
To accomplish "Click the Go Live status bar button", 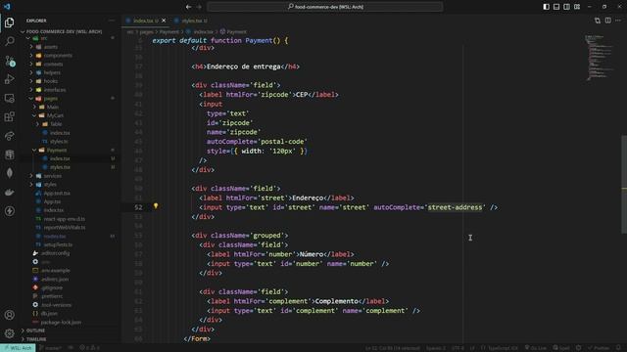I will point(536,348).
